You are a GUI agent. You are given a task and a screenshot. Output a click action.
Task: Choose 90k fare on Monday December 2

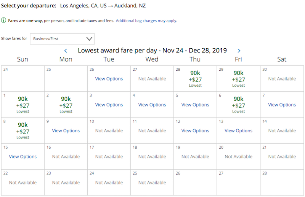tap(66, 105)
